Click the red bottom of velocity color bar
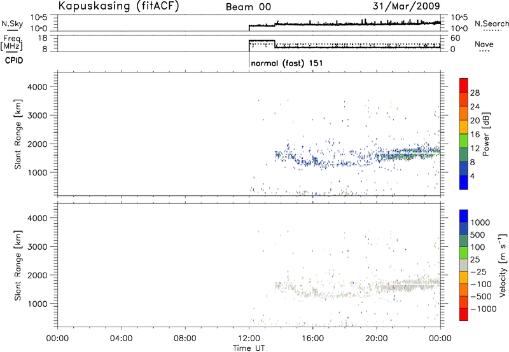This screenshot has width=509, height=352. tap(464, 315)
